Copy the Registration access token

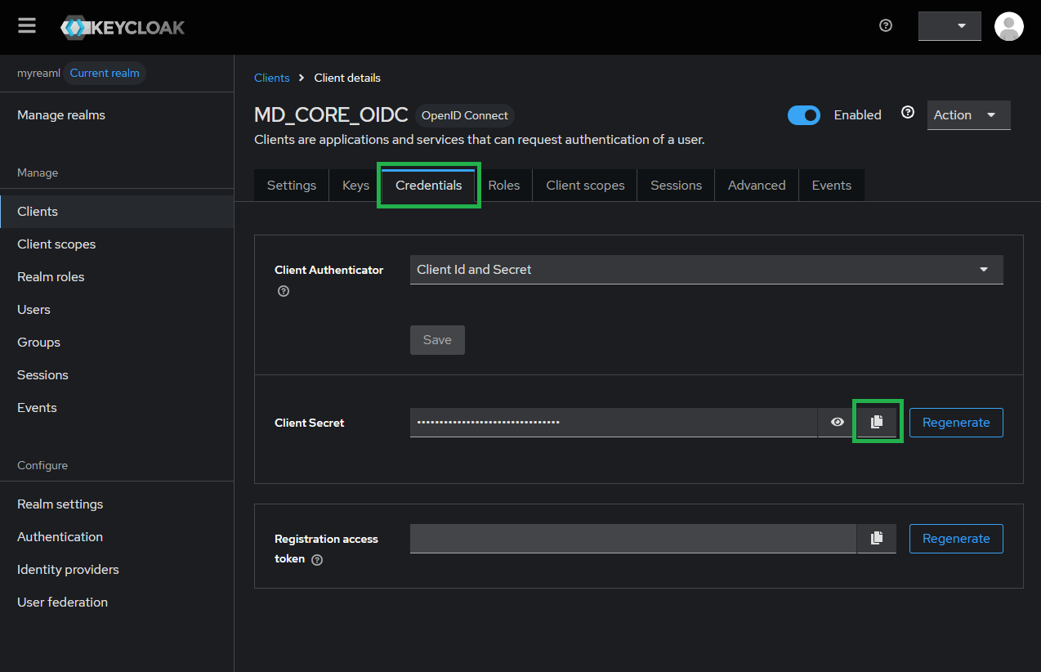click(877, 538)
